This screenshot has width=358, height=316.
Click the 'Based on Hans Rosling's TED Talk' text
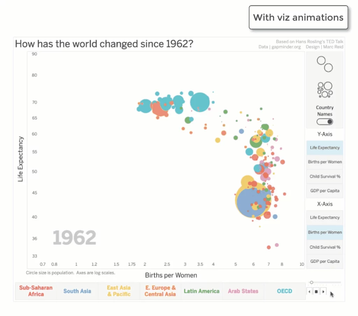(x=309, y=42)
